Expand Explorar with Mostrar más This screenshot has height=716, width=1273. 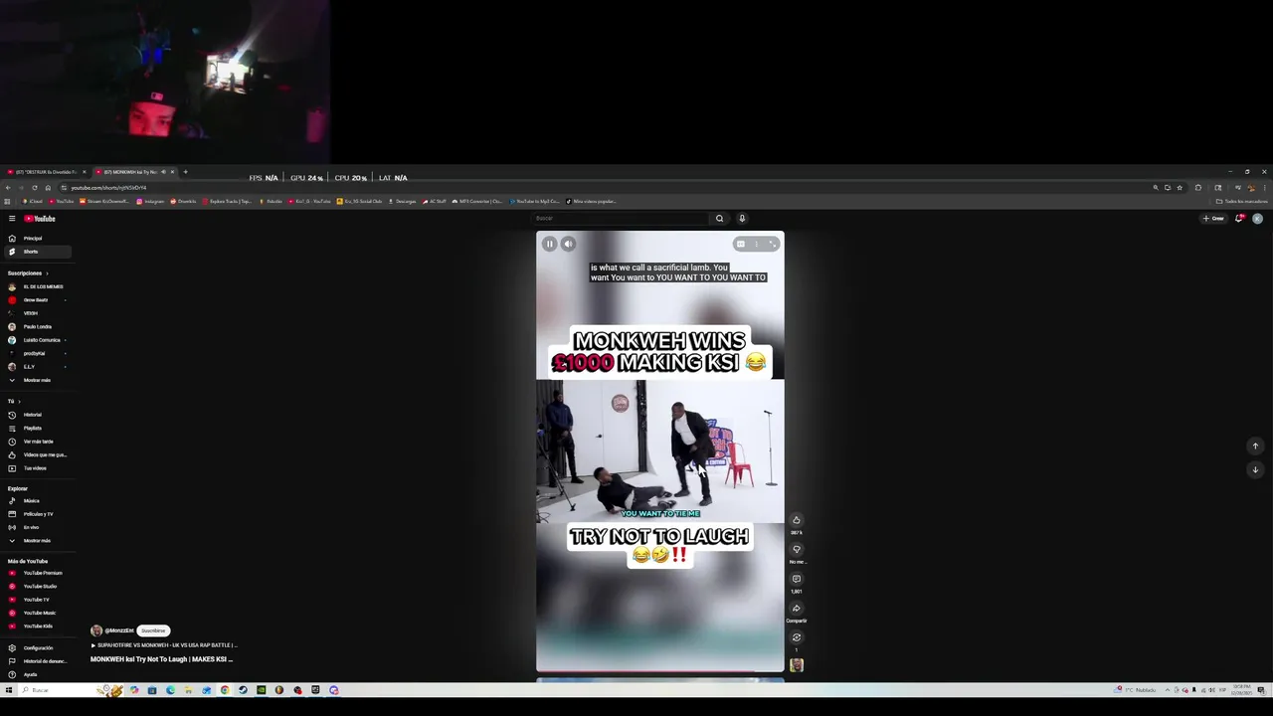click(37, 541)
